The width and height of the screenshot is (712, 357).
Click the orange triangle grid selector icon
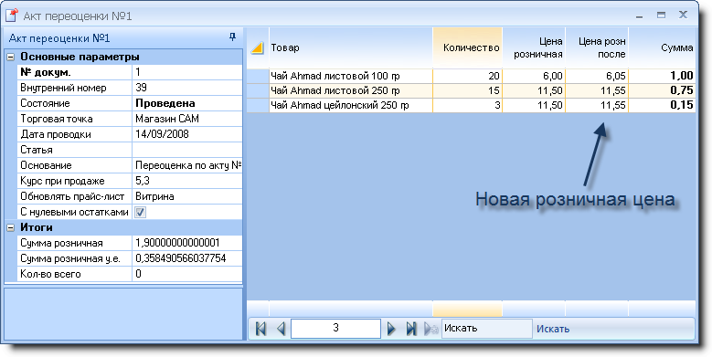tap(258, 47)
